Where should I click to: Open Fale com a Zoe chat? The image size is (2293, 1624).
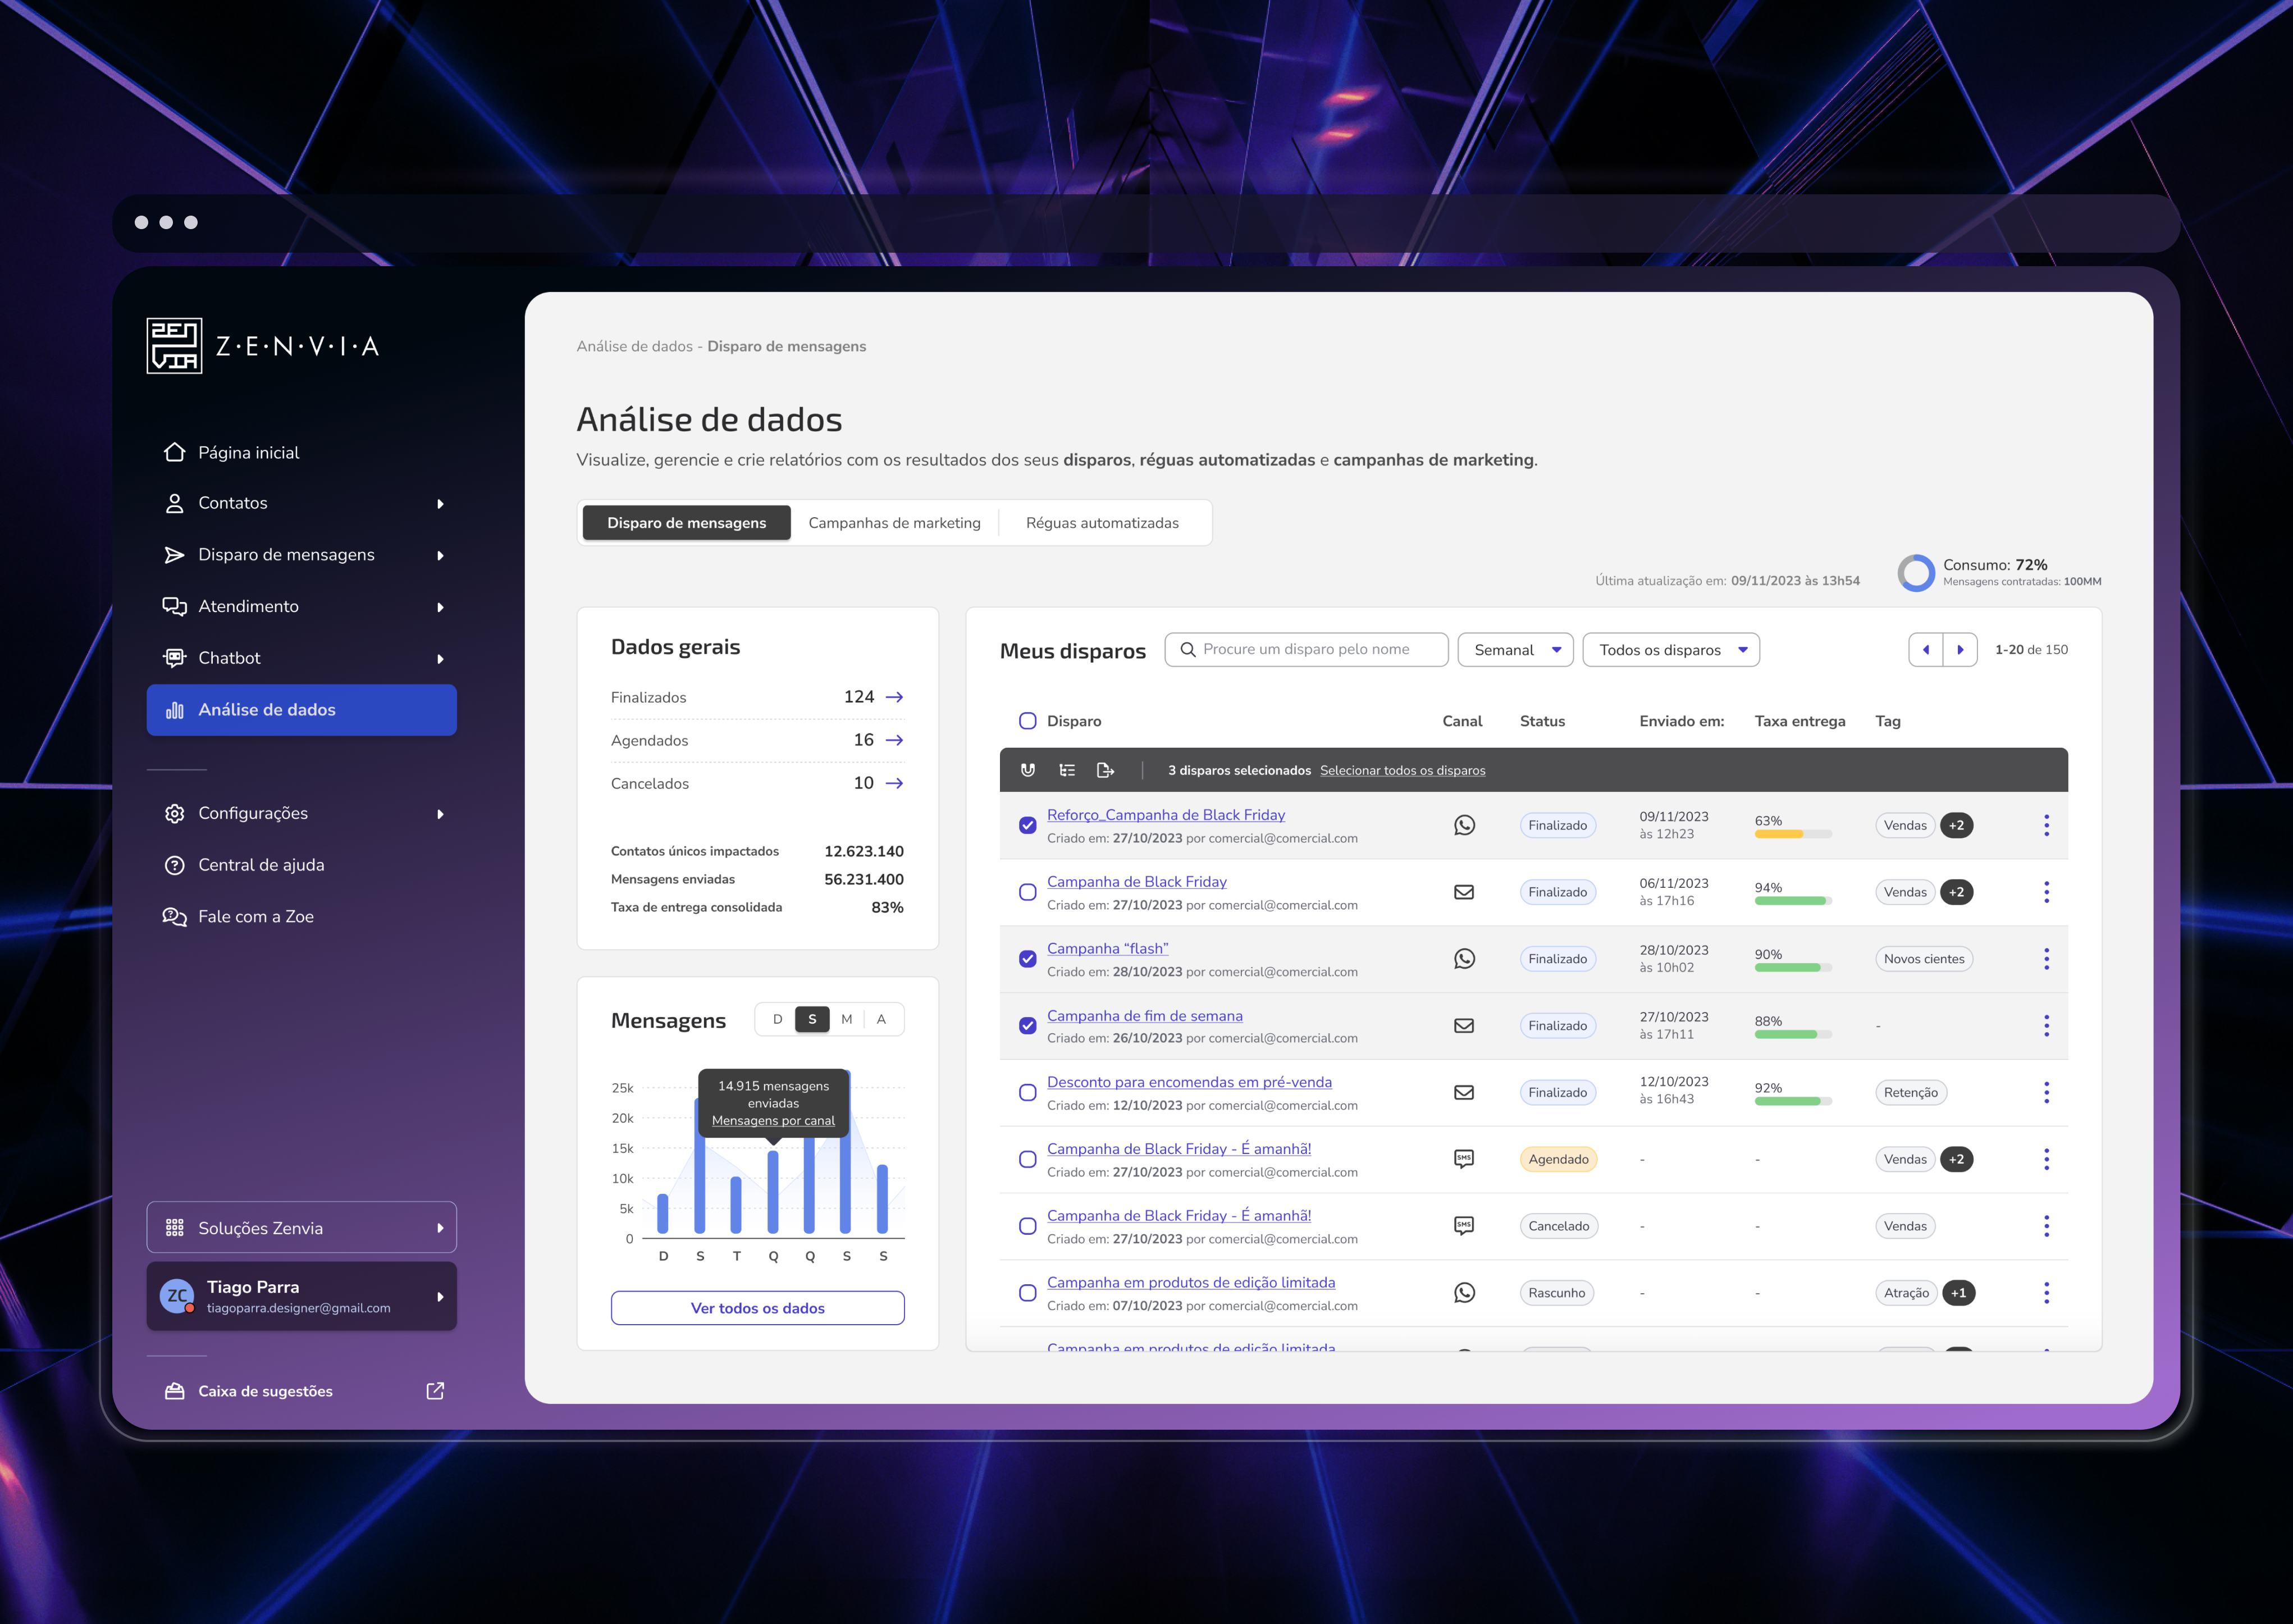click(256, 917)
